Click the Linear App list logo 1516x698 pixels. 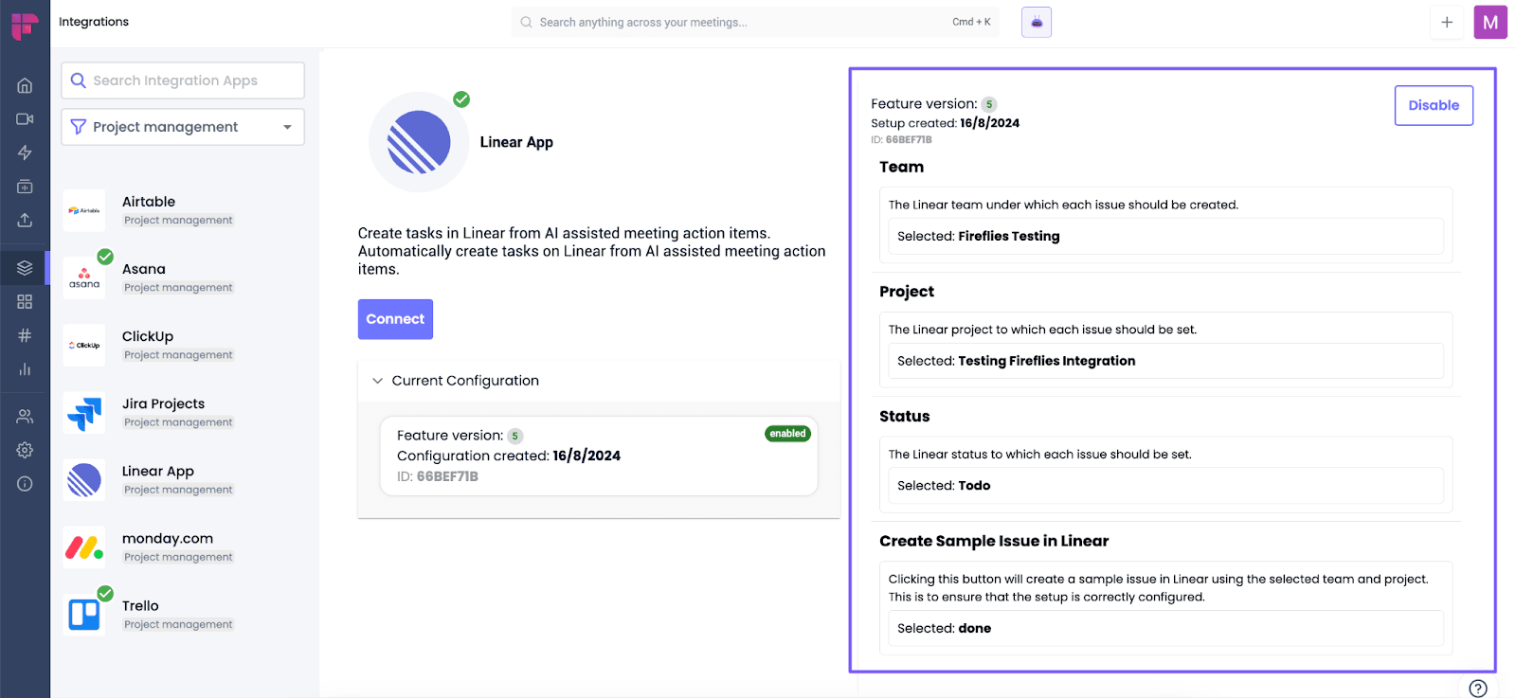[84, 480]
